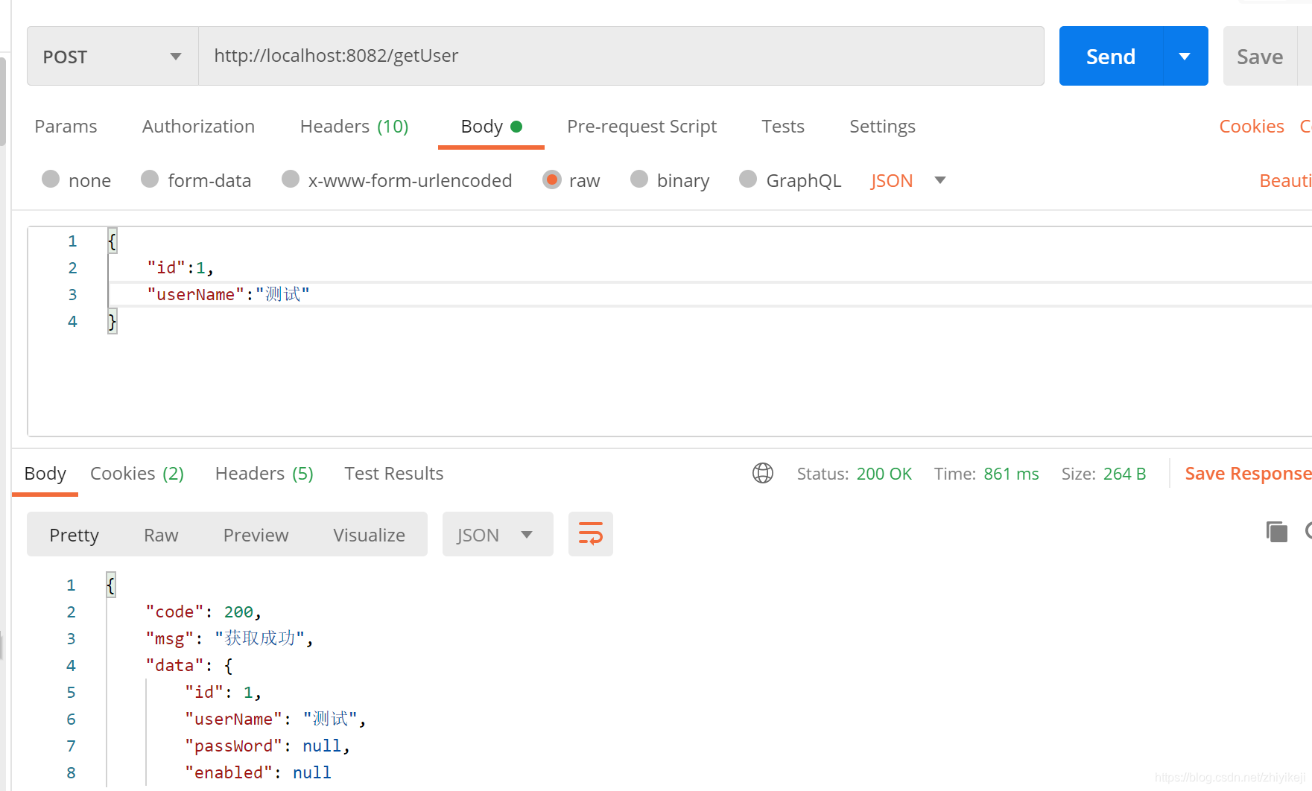This screenshot has width=1312, height=791.
Task: Select the GraphQL body radio button
Action: [748, 180]
